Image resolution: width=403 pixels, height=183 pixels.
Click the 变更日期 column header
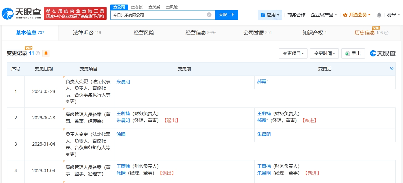click(x=44, y=69)
